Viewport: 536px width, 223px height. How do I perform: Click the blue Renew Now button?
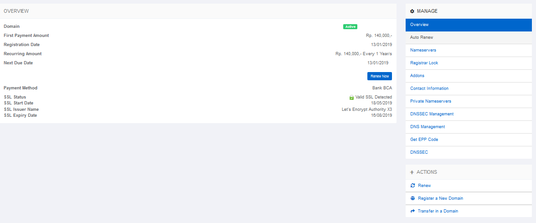coord(379,76)
